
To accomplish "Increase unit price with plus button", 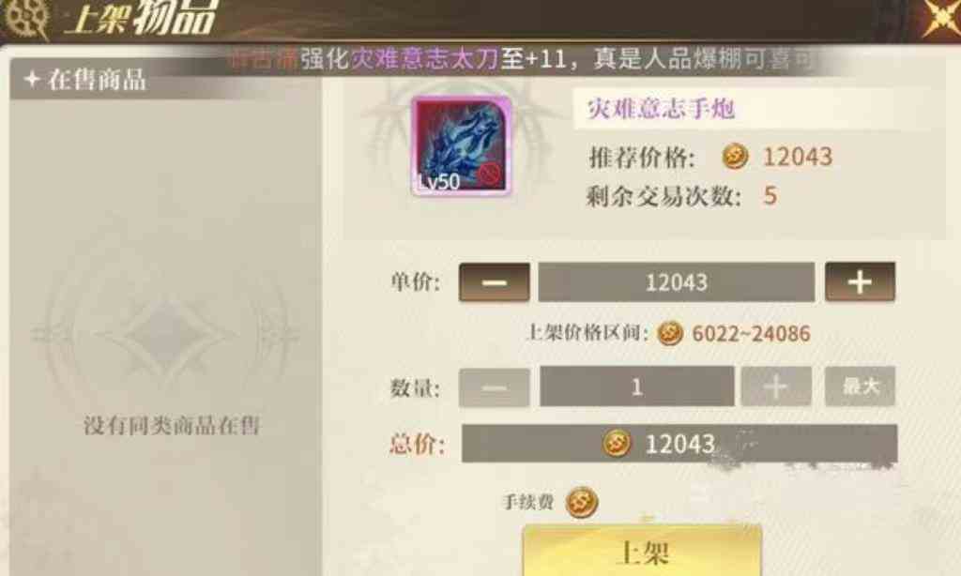I will [860, 281].
